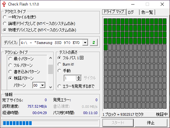Click the action type list scrollbar thumb
This screenshot has height=128, width=170.
(50, 69)
